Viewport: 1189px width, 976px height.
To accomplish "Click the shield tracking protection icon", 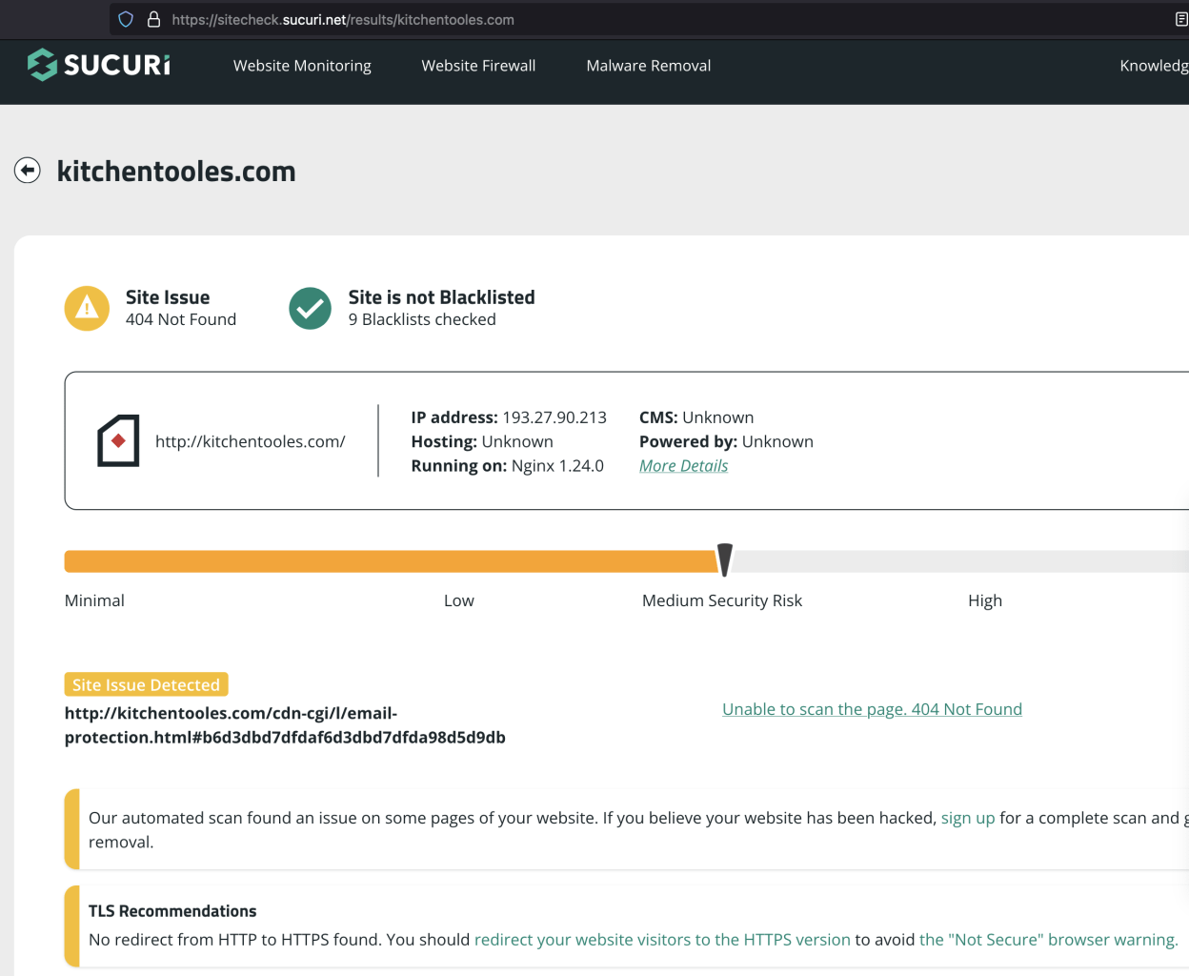I will pyautogui.click(x=126, y=19).
